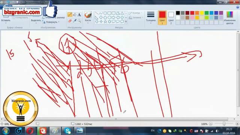Screen dimensions: 240x135
Task: Select the Fill with color bucket tool
Action: [x=75, y=15]
